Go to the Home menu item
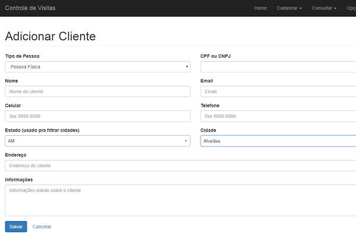This screenshot has height=237, width=356. (260, 8)
